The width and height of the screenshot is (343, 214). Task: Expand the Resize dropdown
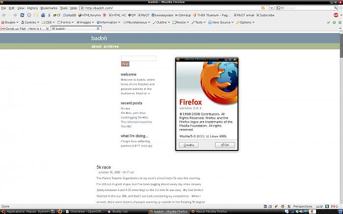[x=181, y=22]
